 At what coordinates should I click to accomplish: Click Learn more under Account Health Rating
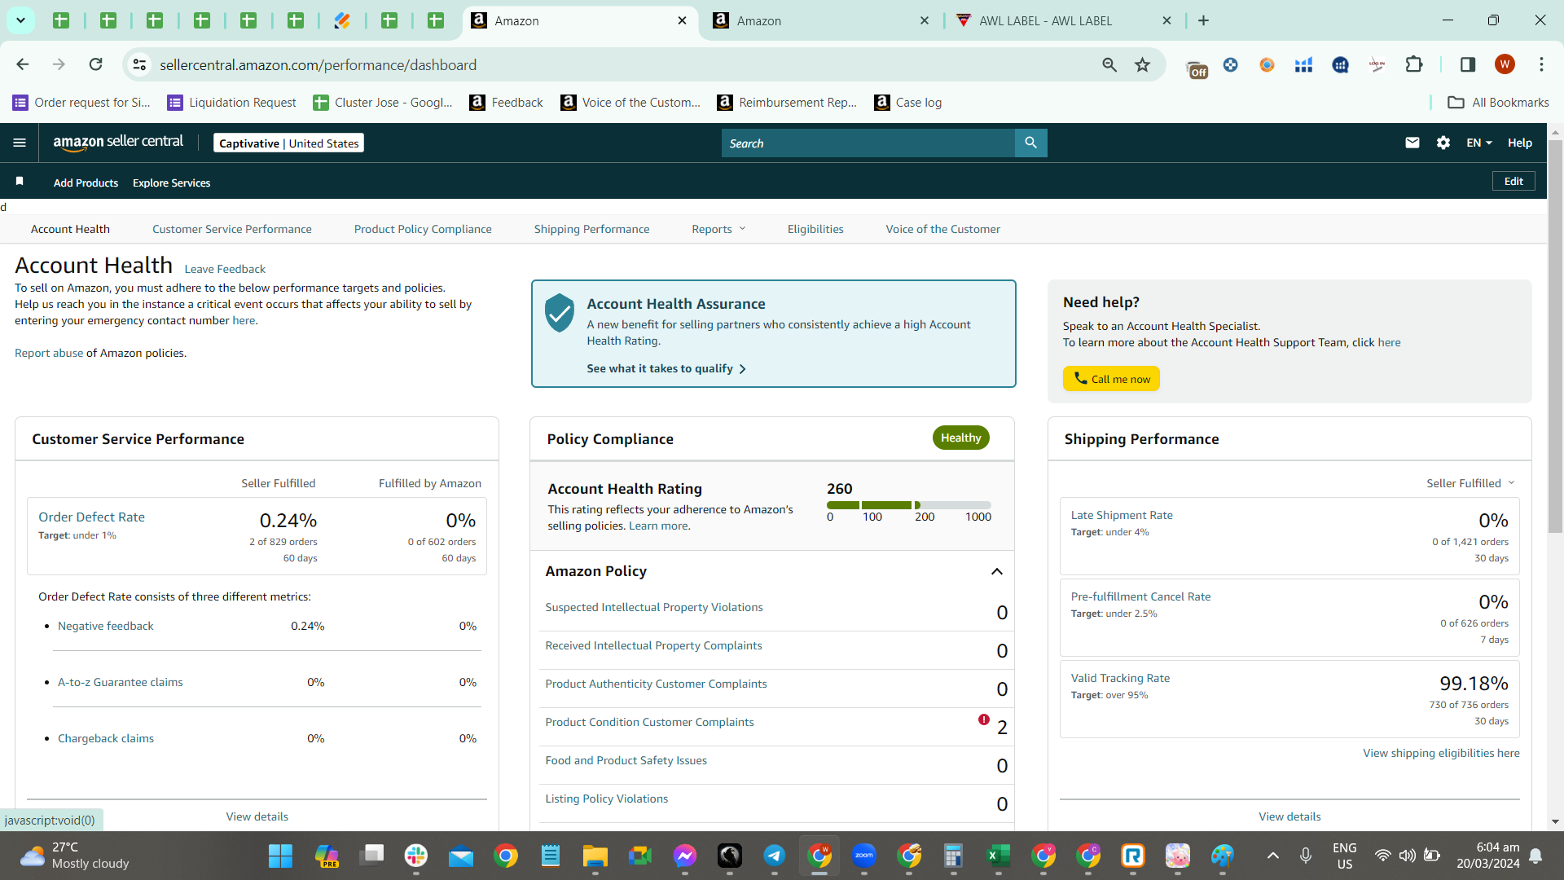[658, 526]
